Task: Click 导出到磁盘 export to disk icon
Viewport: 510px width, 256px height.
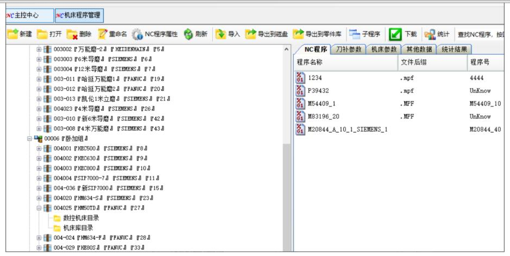Action: tap(250, 34)
